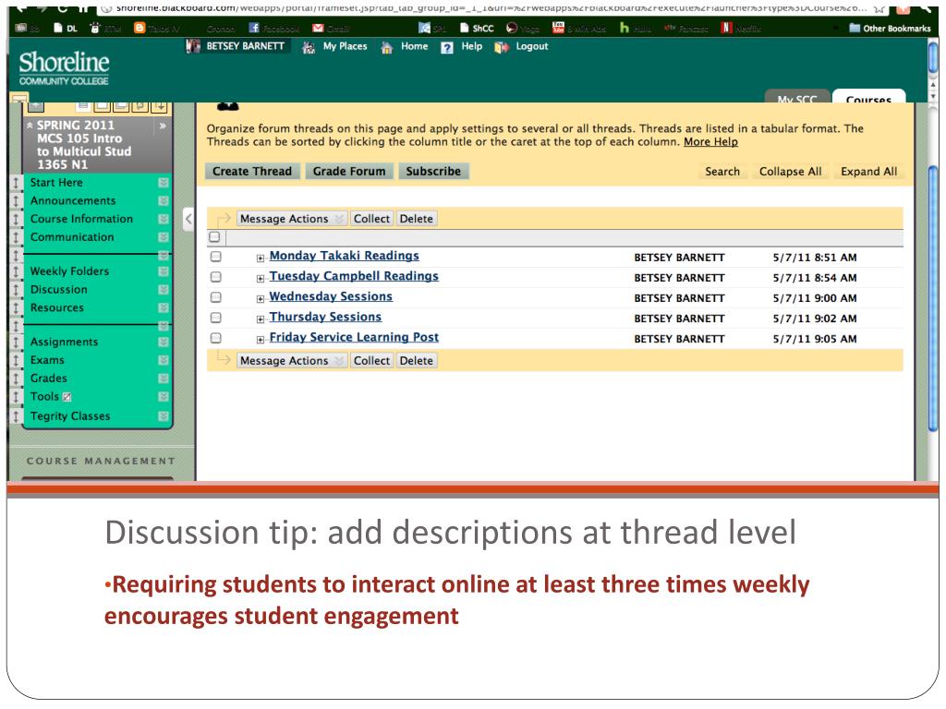The width and height of the screenshot is (946, 709).
Task: Open options chevron for Exams
Action: point(163,360)
